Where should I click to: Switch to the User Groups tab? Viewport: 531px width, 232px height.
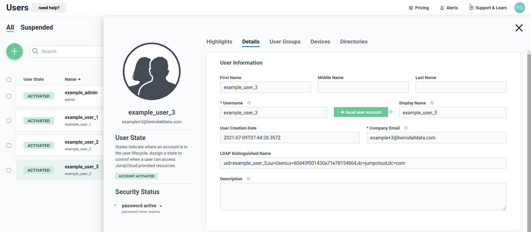285,42
